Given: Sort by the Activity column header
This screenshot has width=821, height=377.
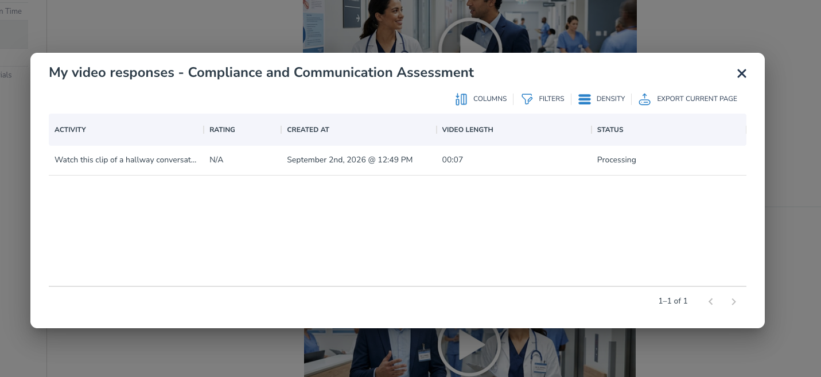Looking at the screenshot, I should pos(70,130).
